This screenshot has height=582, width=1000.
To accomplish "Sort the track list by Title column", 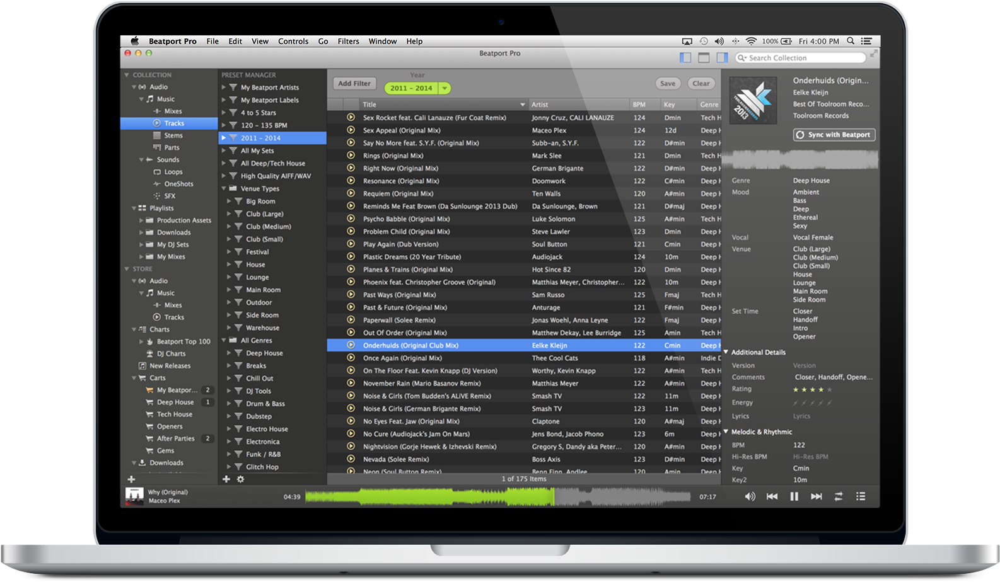I will click(443, 105).
